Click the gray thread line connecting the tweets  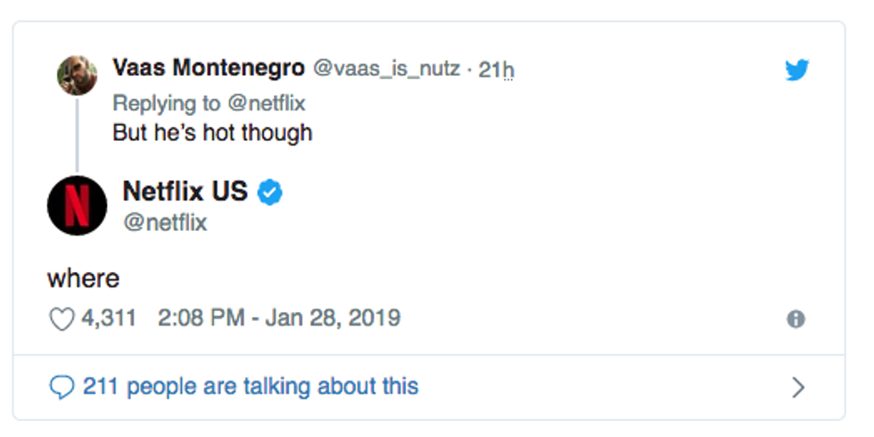tap(77, 134)
